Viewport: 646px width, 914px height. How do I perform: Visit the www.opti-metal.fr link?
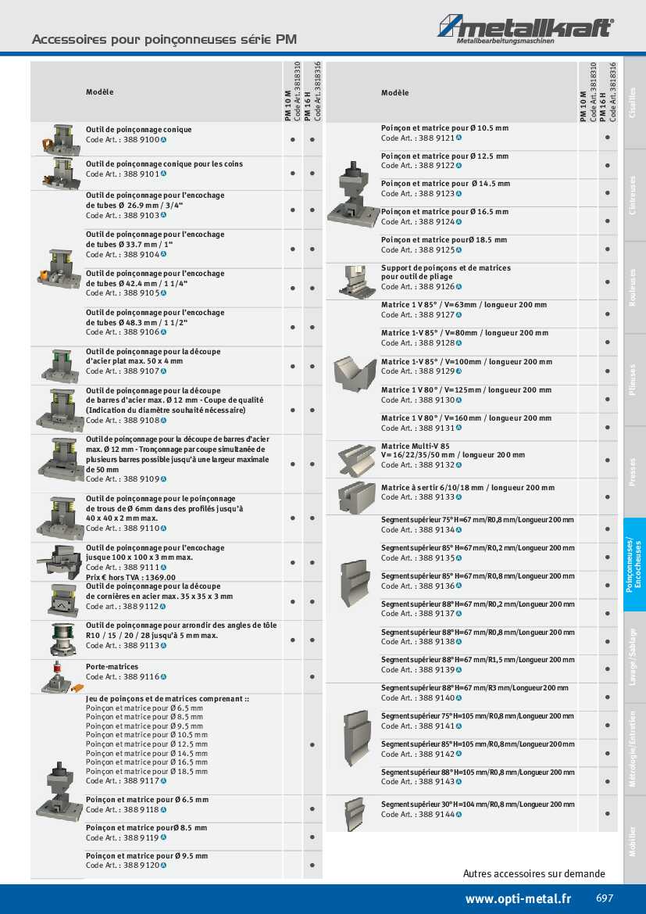518,899
